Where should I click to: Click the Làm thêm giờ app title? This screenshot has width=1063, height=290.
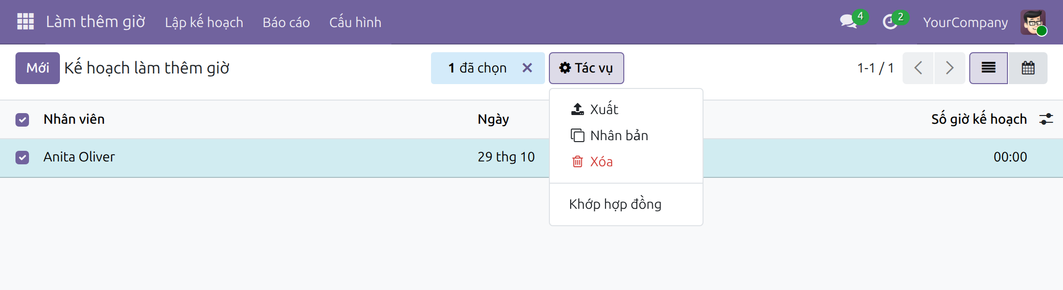click(96, 22)
